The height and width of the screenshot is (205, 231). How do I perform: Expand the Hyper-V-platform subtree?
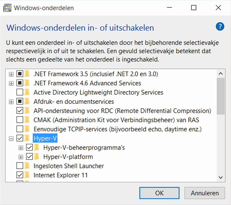pyautogui.click(x=21, y=157)
